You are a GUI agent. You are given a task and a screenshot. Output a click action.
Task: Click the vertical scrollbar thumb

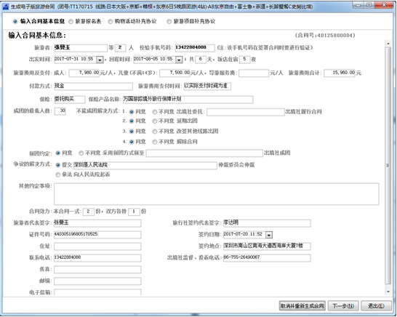tap(388, 166)
